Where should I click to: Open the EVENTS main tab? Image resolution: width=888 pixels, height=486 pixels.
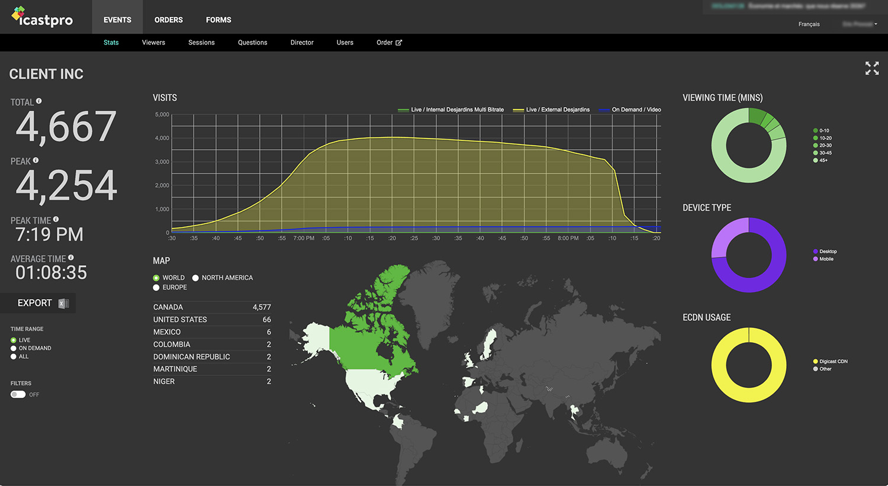point(117,20)
